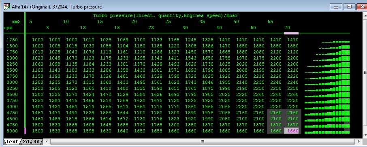The image size is (367, 147).
Task: Click the horizontal scrollbar left arrow
Action: click(47, 142)
